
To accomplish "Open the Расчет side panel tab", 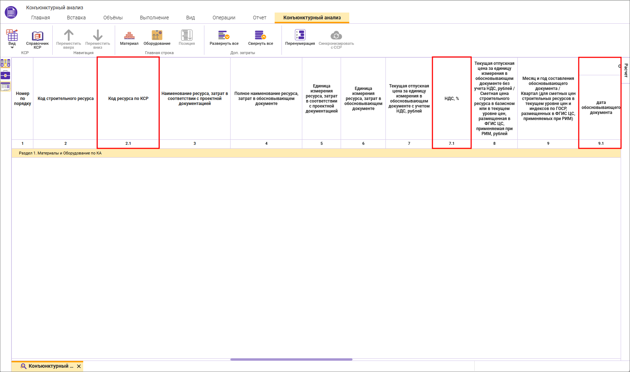I will pyautogui.click(x=626, y=70).
